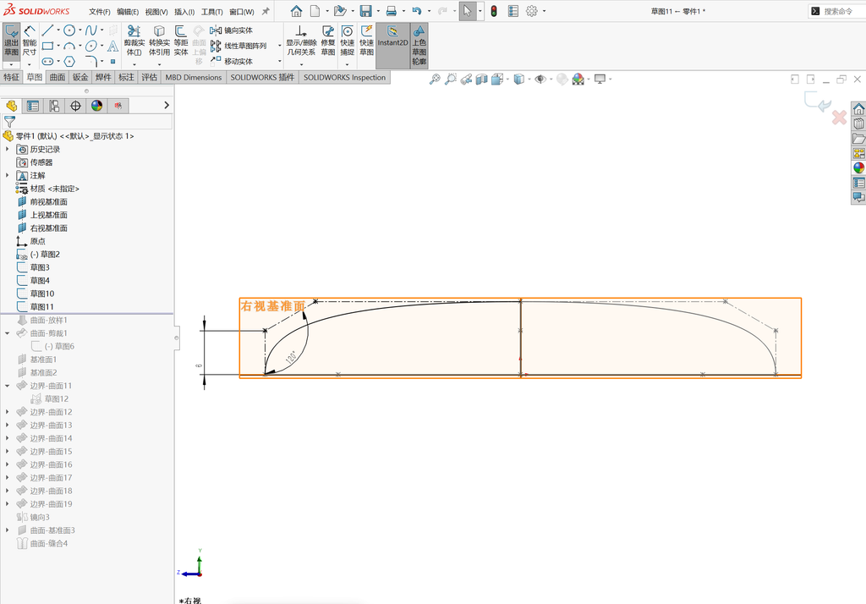
Task: Select the Ellipse sketch tool
Action: point(91,46)
